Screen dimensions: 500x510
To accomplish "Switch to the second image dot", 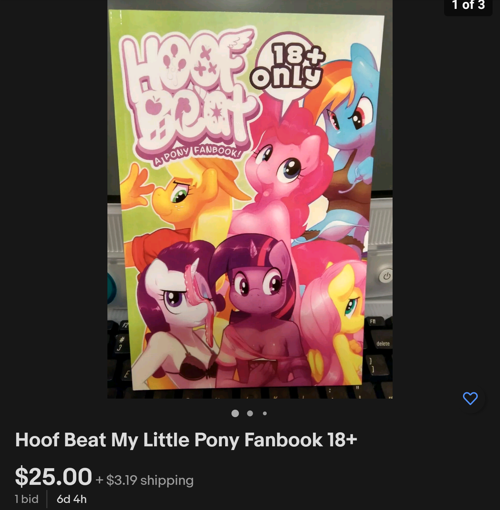I will [250, 413].
